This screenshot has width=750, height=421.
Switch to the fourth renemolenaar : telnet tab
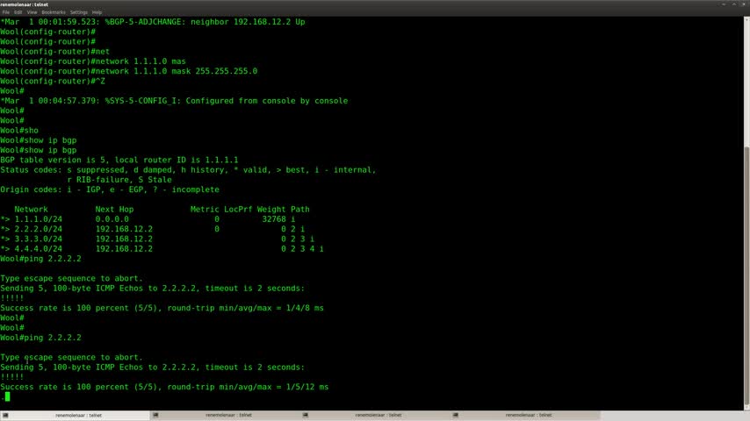coord(526,415)
